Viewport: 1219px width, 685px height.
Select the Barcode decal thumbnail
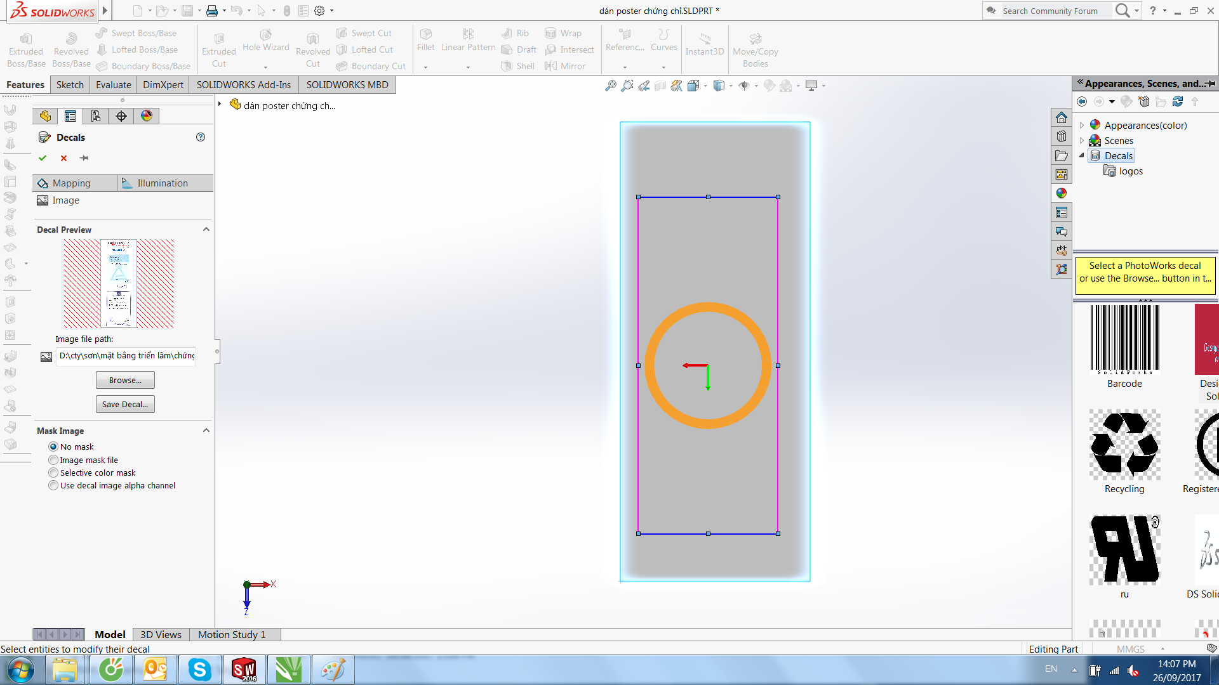pyautogui.click(x=1124, y=339)
